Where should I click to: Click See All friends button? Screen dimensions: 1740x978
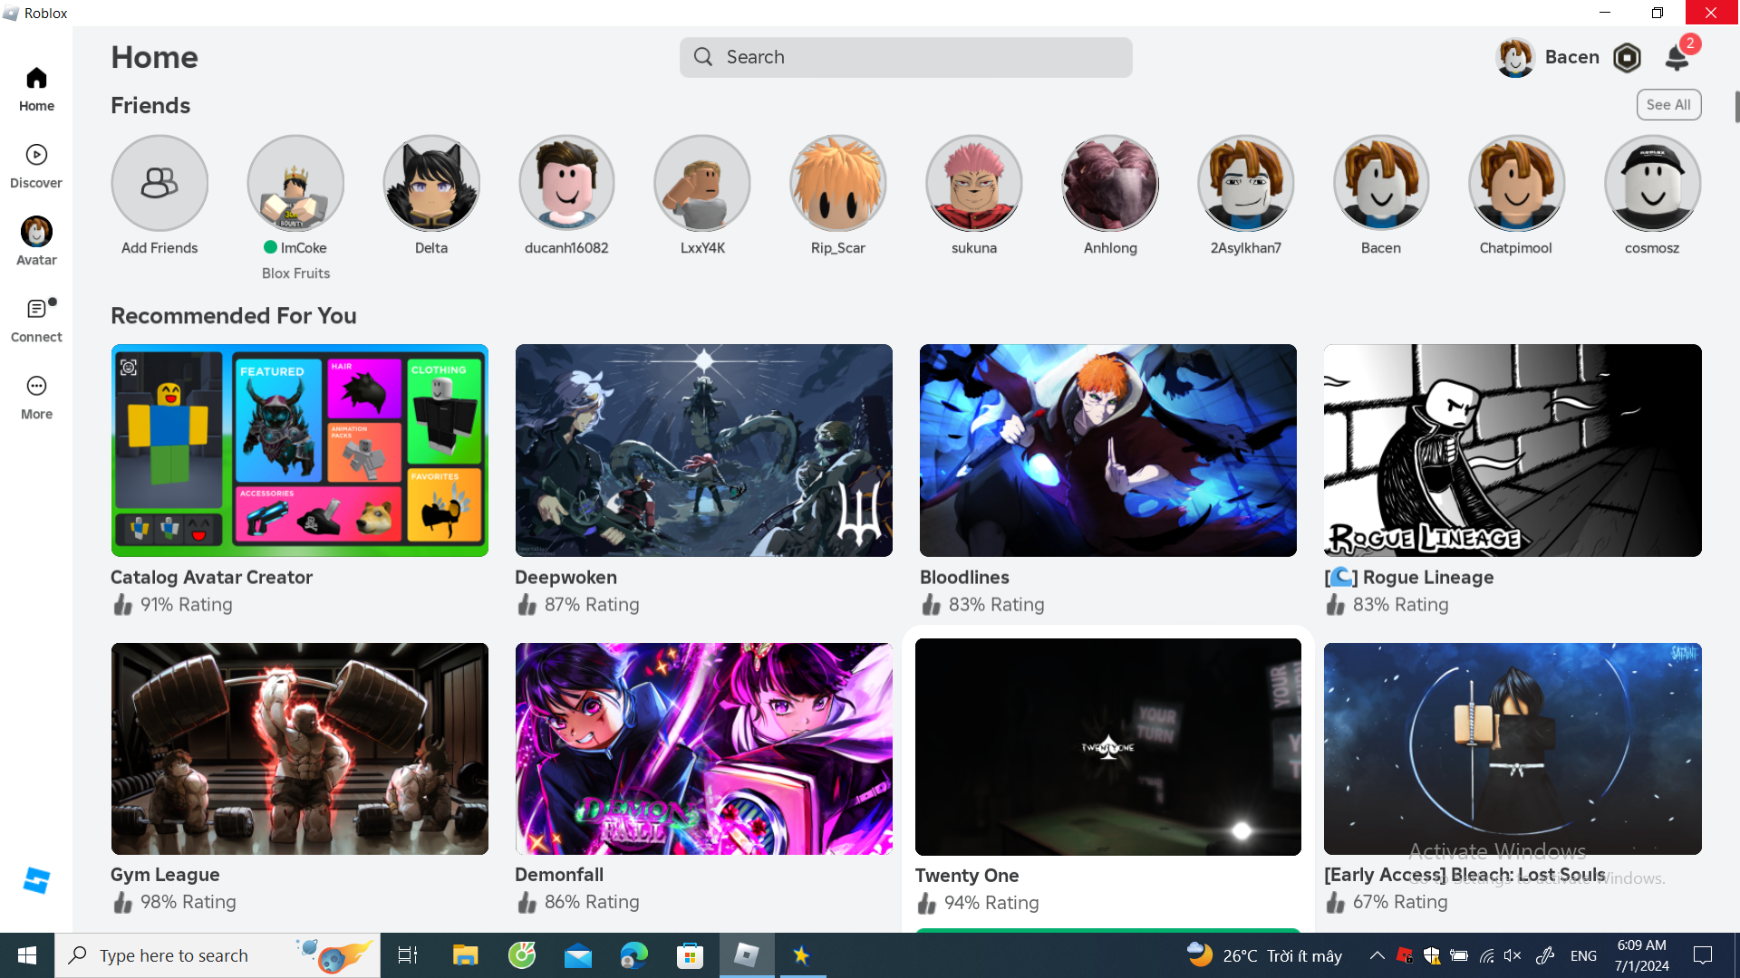coord(1668,105)
